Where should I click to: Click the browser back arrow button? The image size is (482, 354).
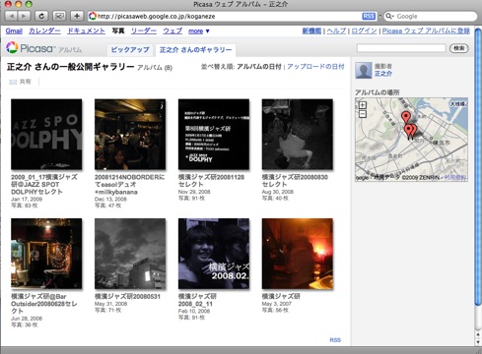pyautogui.click(x=12, y=16)
